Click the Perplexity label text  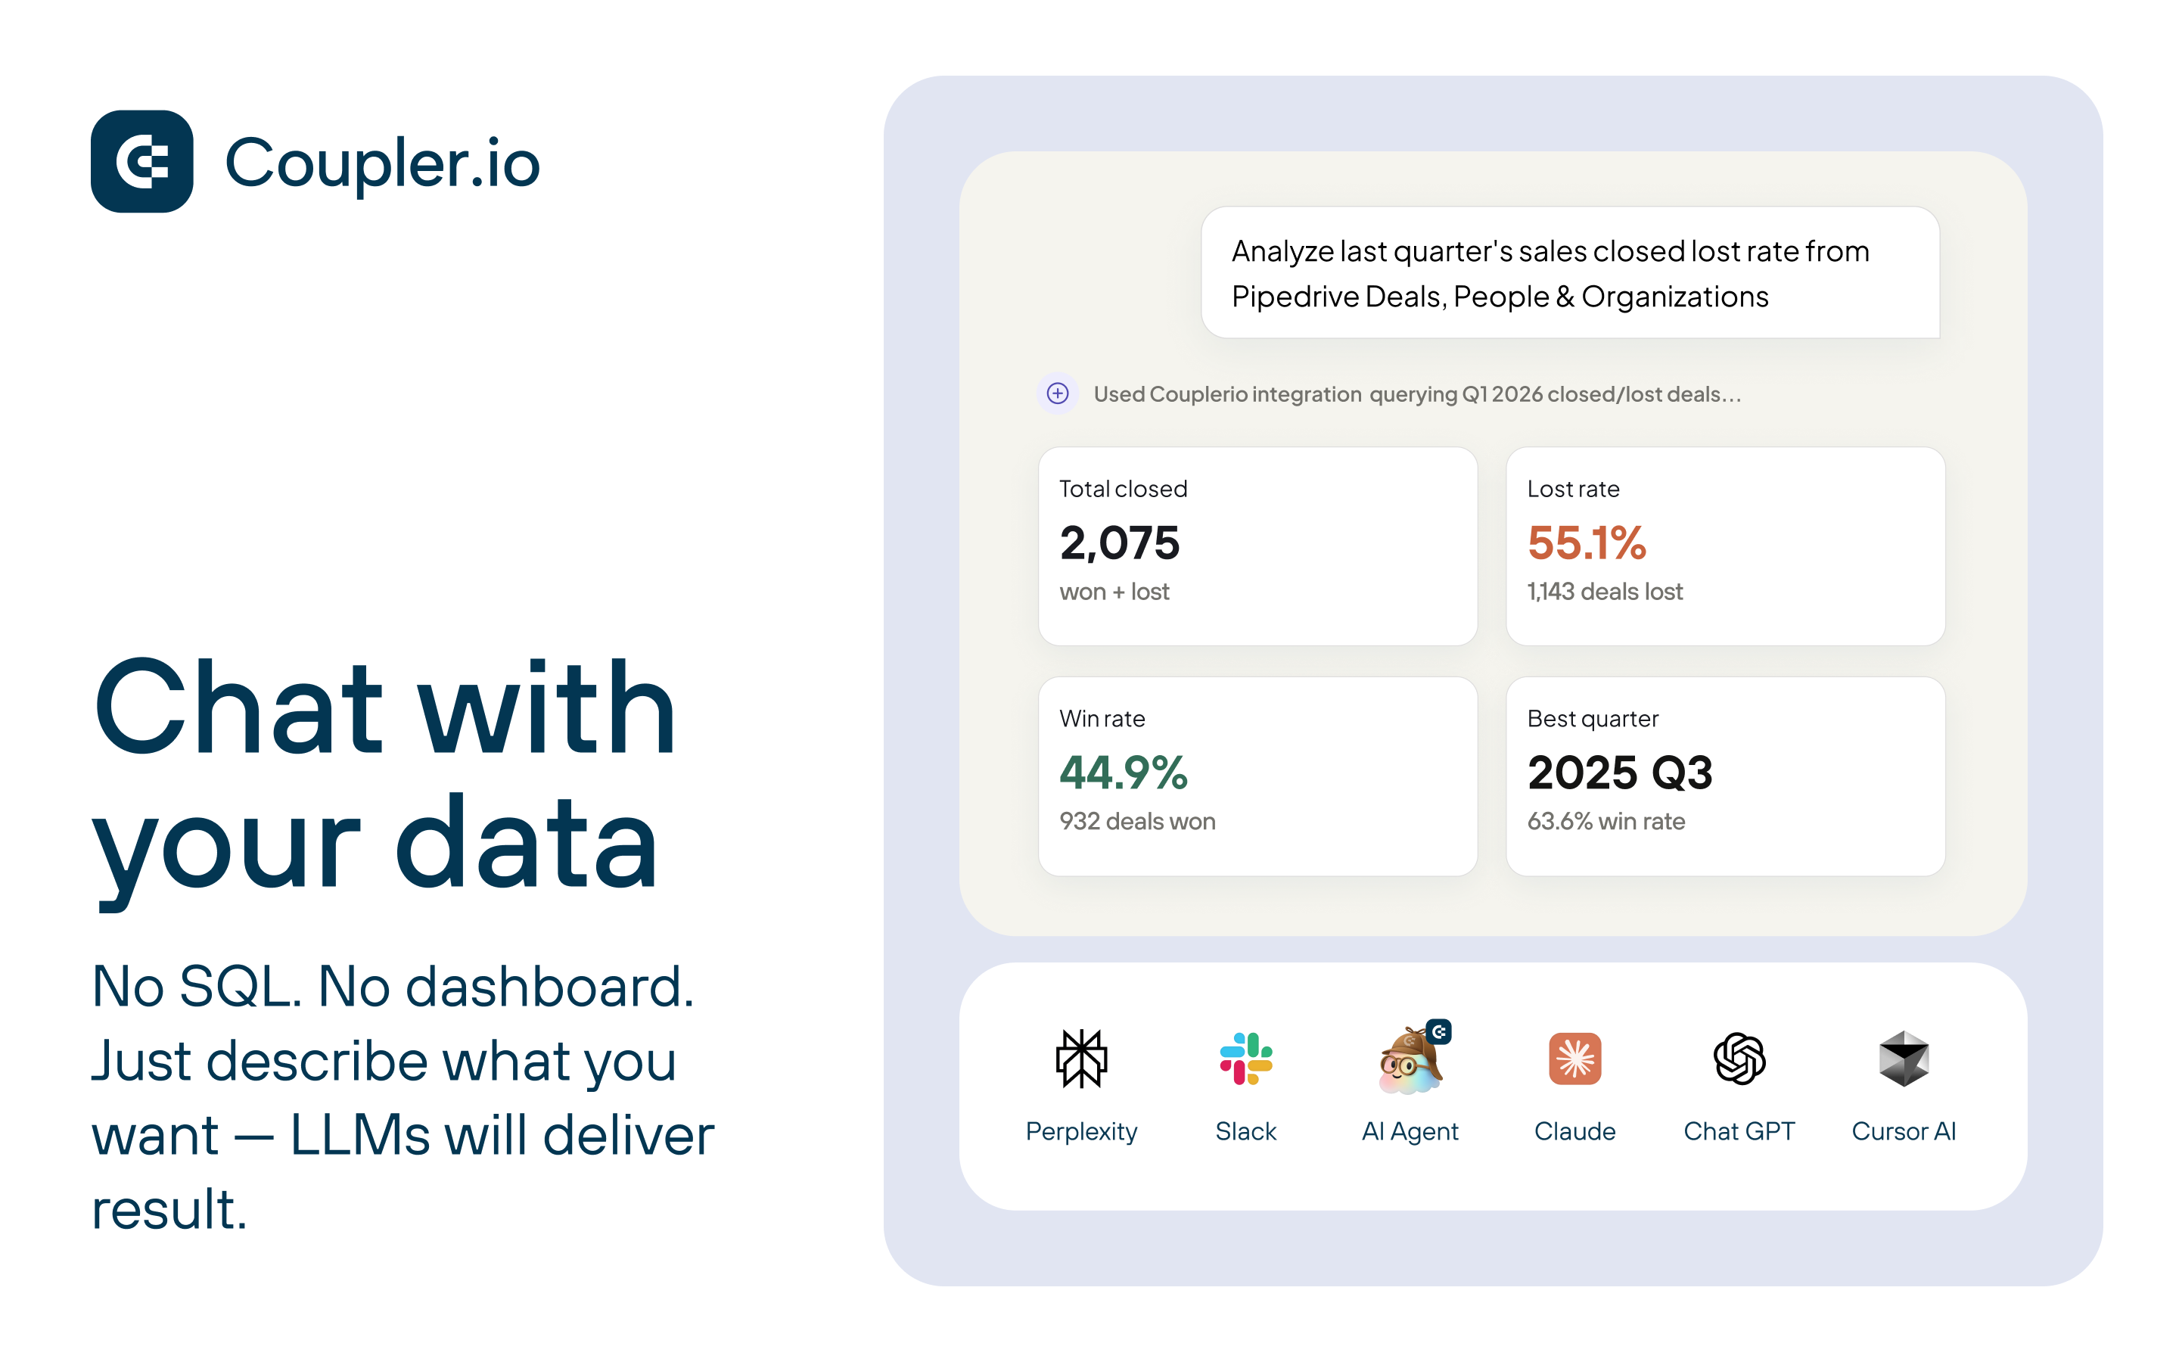(1080, 1131)
